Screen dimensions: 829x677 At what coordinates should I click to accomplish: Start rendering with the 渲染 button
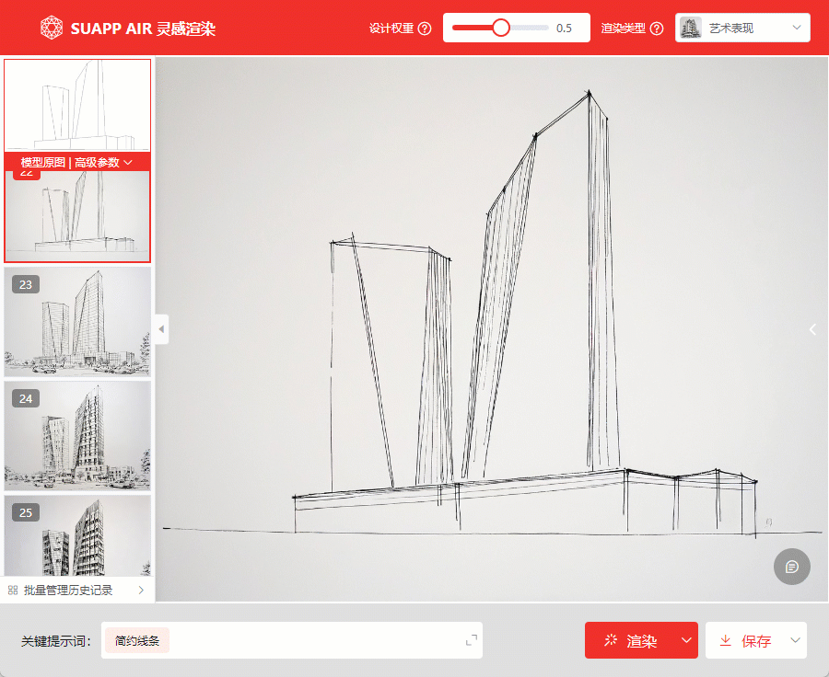[631, 641]
